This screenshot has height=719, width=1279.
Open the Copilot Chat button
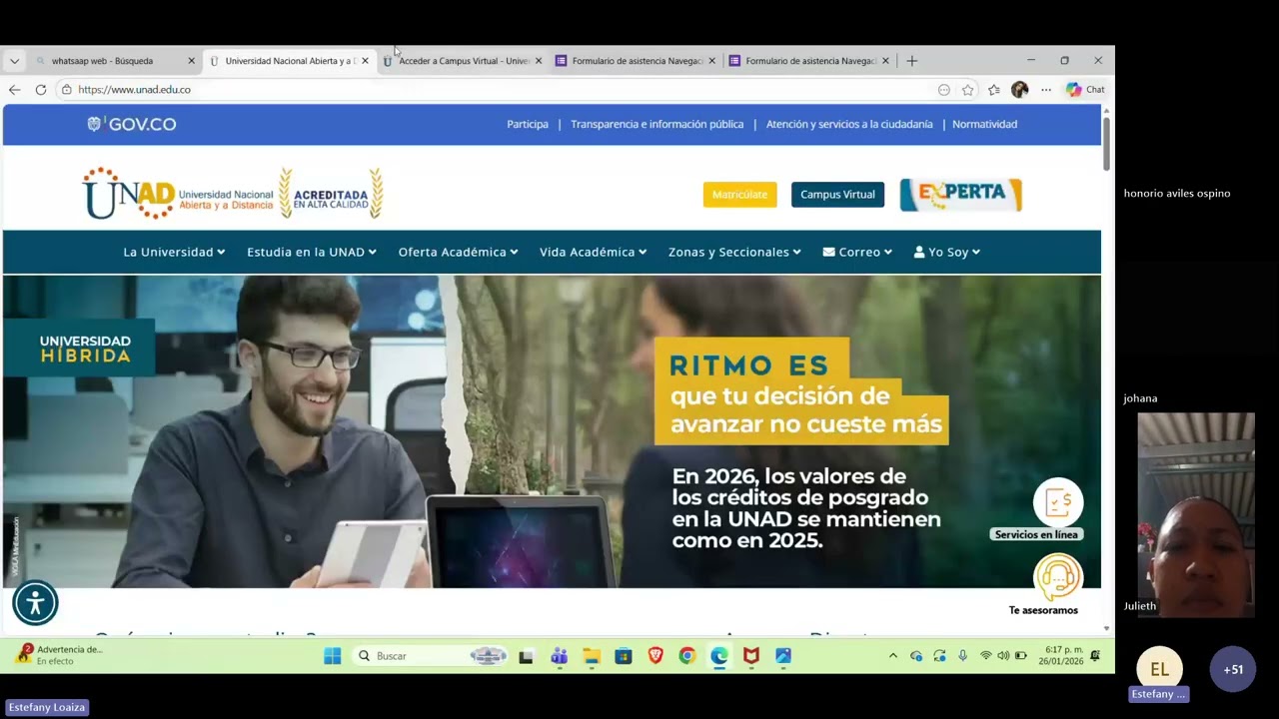1085,90
